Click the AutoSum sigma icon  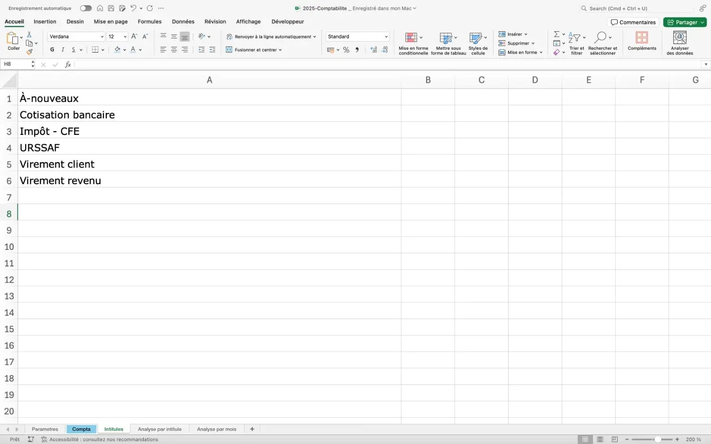click(556, 34)
